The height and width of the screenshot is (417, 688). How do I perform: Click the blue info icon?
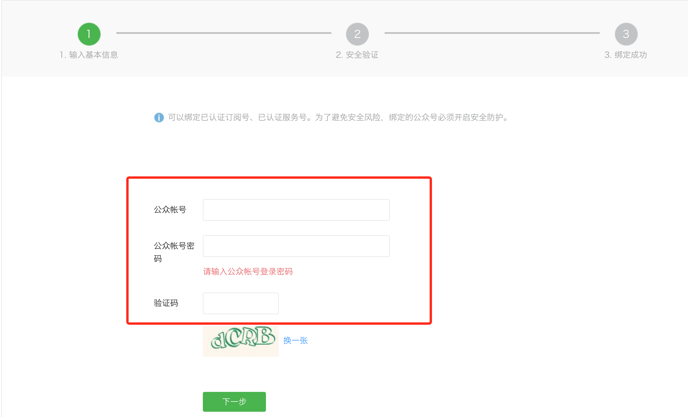click(159, 117)
